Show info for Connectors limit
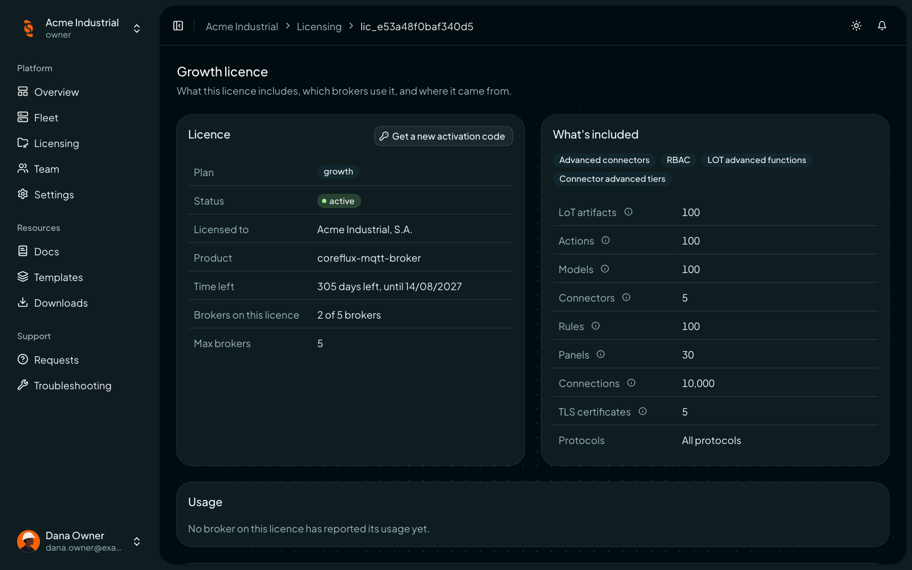Image resolution: width=912 pixels, height=570 pixels. tap(626, 298)
